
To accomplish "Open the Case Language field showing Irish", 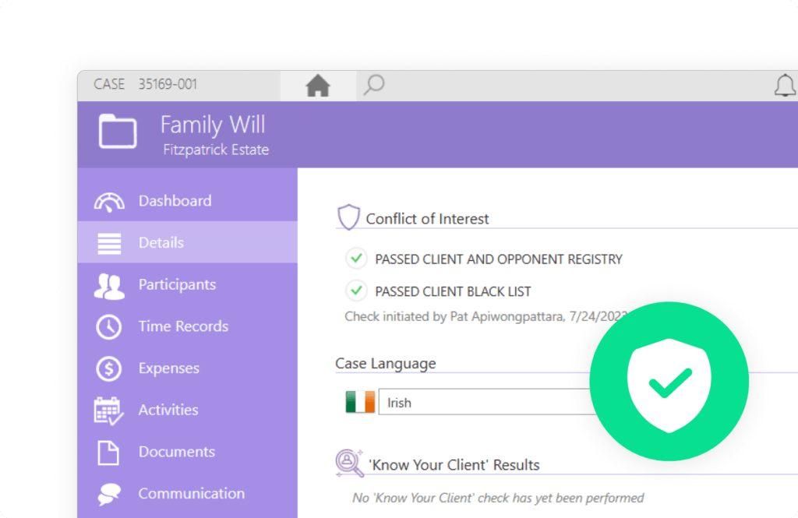I will [x=486, y=402].
